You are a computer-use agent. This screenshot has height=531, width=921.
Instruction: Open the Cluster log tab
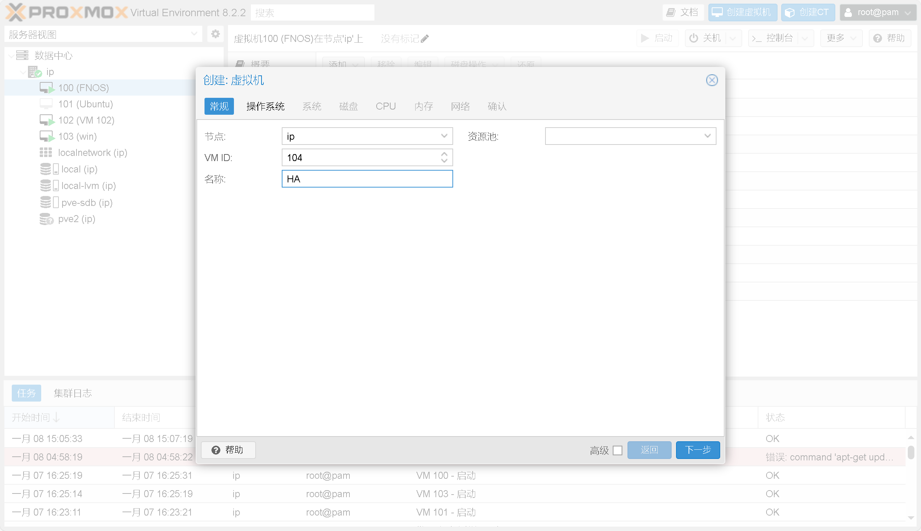(x=73, y=393)
